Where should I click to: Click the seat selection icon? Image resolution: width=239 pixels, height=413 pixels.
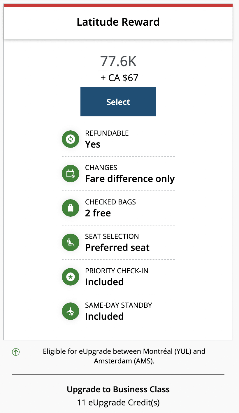[x=70, y=242]
